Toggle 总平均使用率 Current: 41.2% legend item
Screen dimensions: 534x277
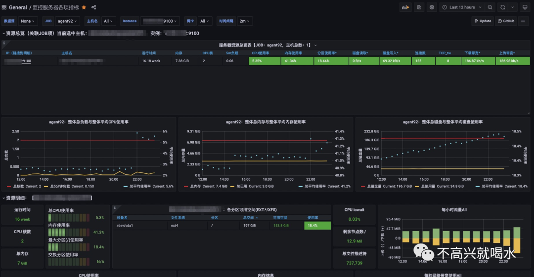pos(324,187)
